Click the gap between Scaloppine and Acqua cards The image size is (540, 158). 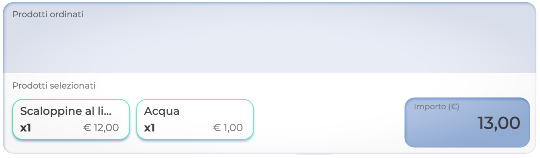click(133, 119)
